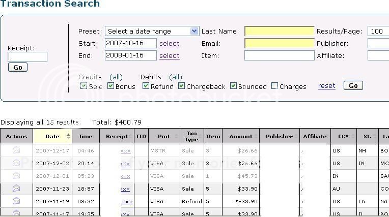Click the MSTR payment cell
This screenshot has height=217, width=389.
(x=164, y=150)
